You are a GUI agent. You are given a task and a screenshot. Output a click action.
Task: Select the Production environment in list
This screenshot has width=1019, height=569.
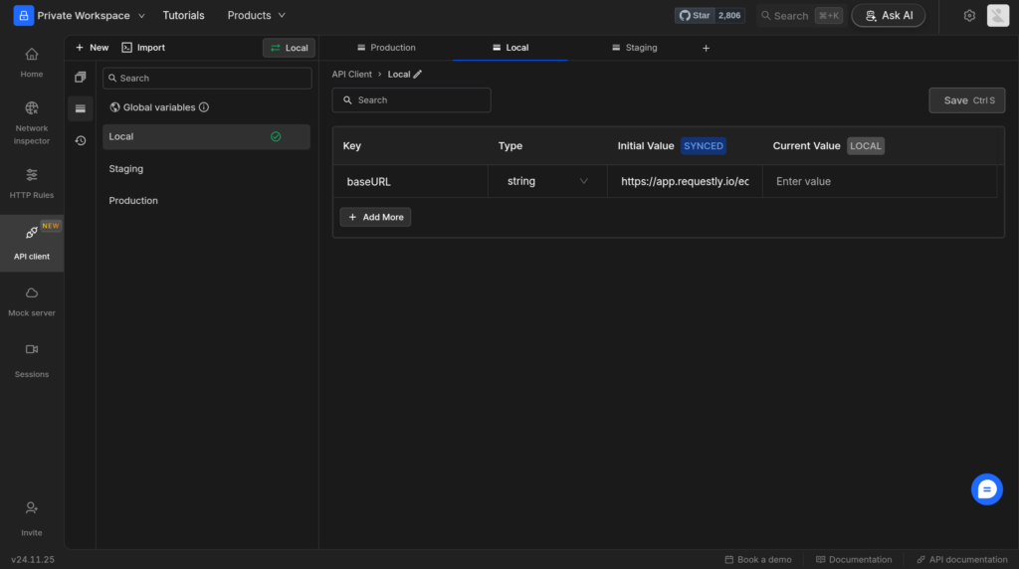click(206, 201)
